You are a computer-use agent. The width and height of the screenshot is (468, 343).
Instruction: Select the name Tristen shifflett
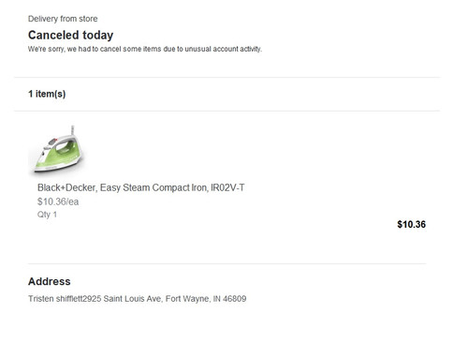pyautogui.click(x=55, y=299)
